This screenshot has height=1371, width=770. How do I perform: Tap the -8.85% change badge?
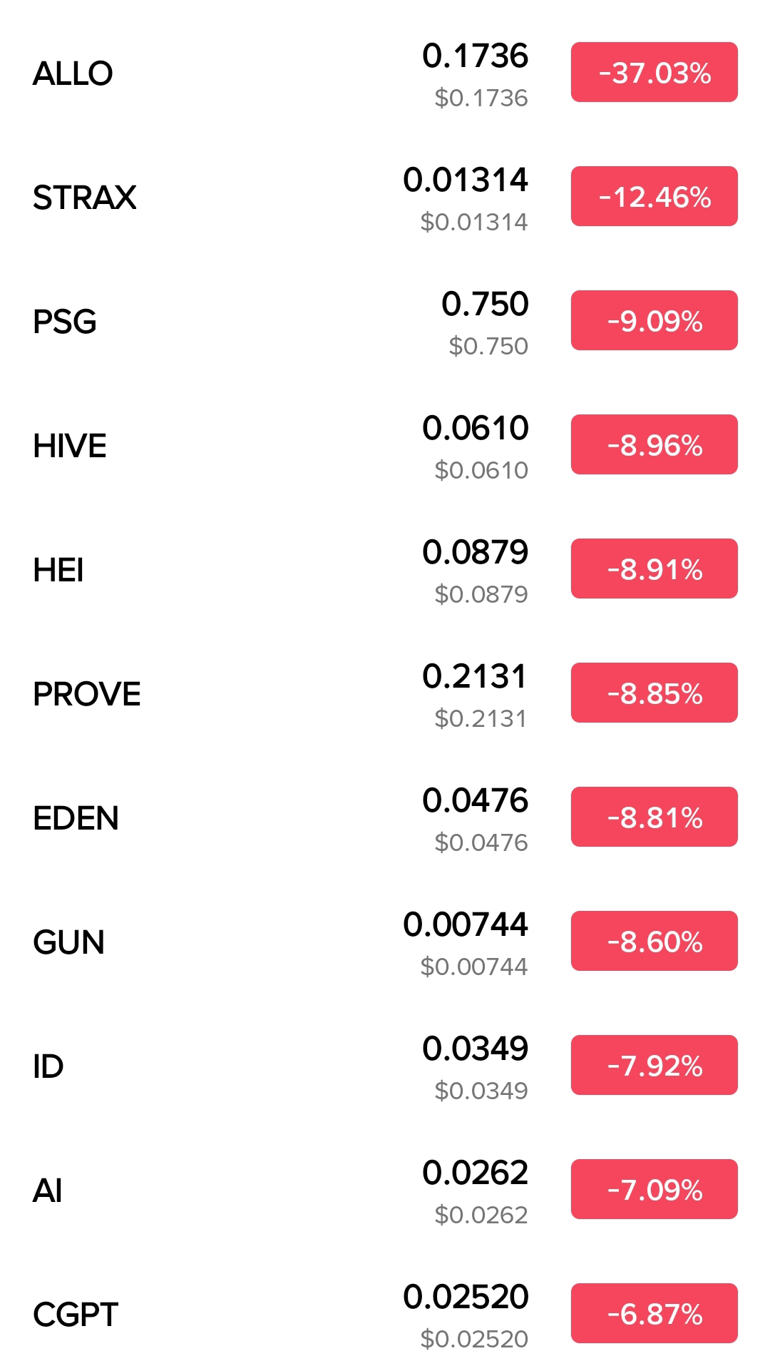click(654, 693)
